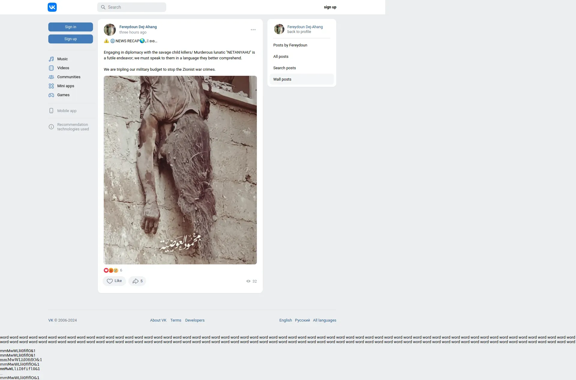Open the post options three-dot menu
The image size is (576, 380).
point(253,30)
